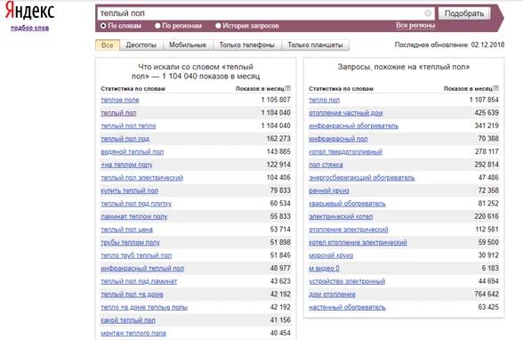This screenshot has width=523, height=340.
Task: Switch to the Мобильные tab
Action: click(188, 45)
